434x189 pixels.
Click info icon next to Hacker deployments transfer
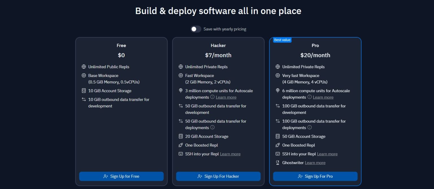(212, 128)
